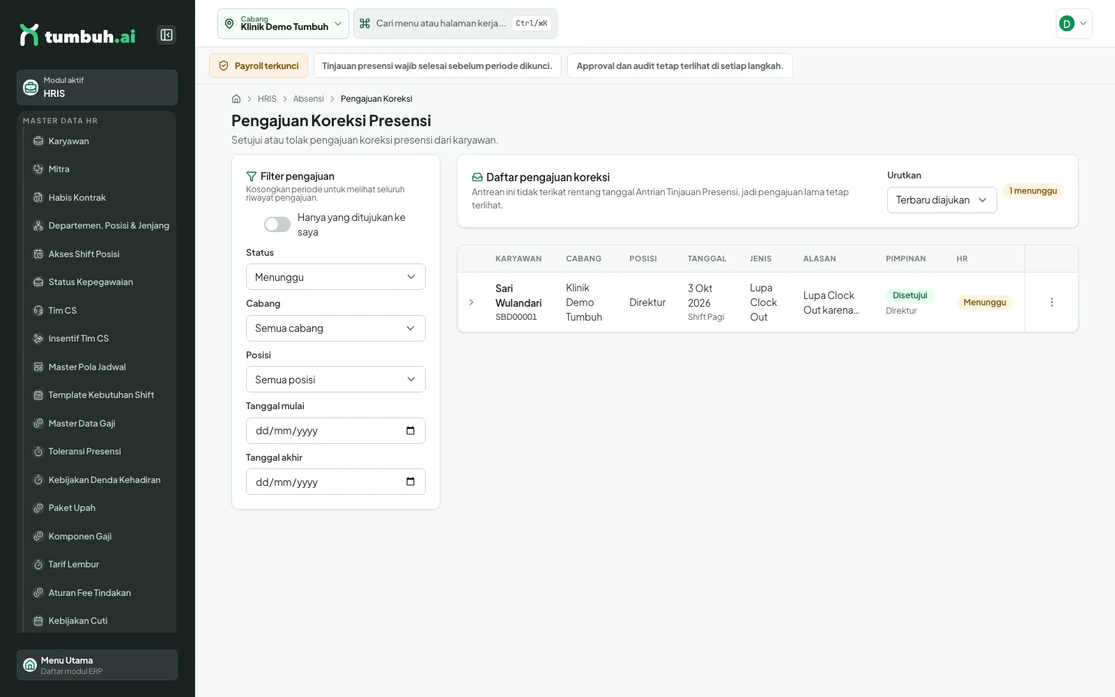Screen dimensions: 1115x697
Task: Click the Tim CS headset icon
Action: 38,310
